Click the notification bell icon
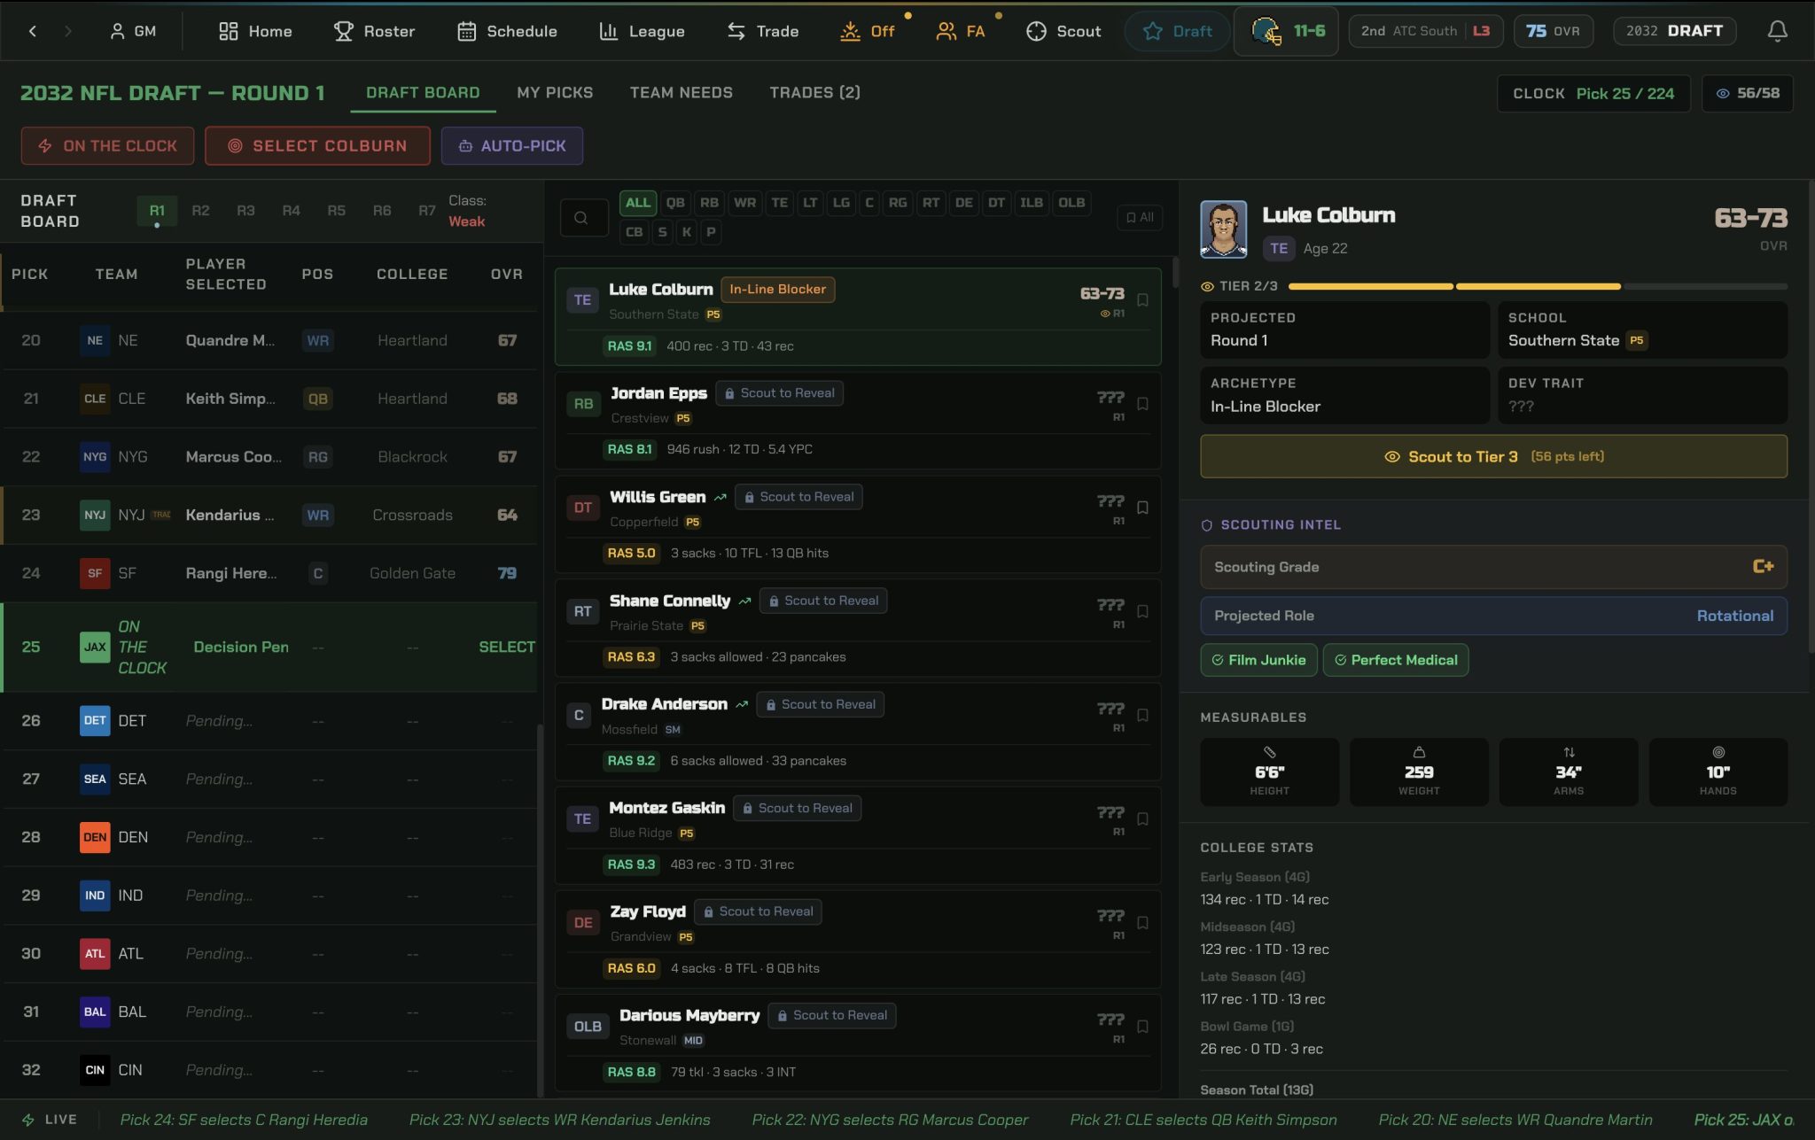 [x=1777, y=31]
